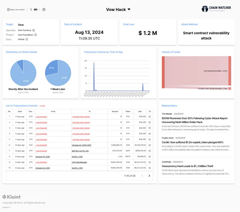The image size is (240, 212).
Task: Click the smaller peak in volume chart
Action: 143,87
